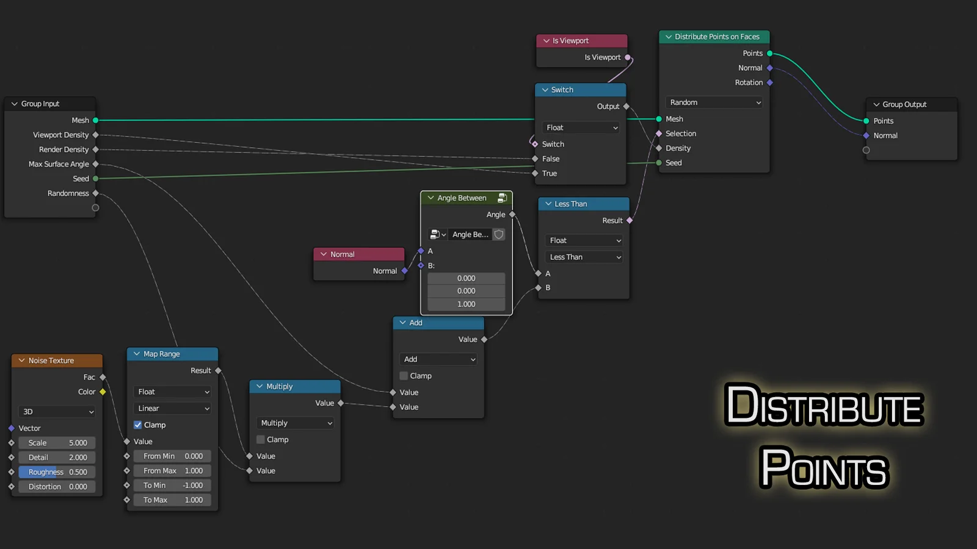Disable the Clamp checkbox in Map Range
The height and width of the screenshot is (549, 977).
pos(138,425)
